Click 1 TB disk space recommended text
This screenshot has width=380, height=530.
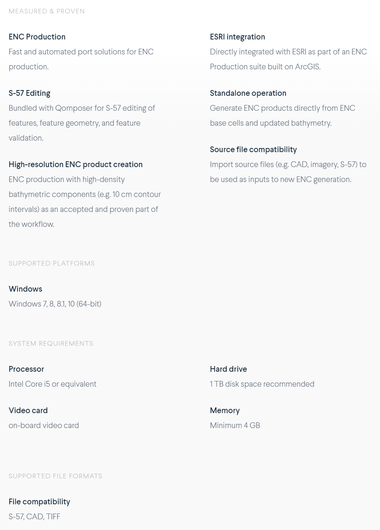tap(262, 384)
